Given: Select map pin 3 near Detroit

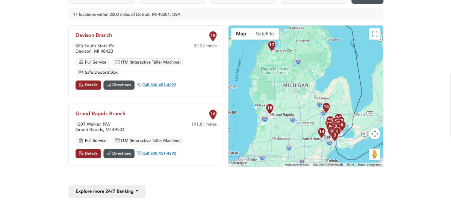Looking at the screenshot, I should click(x=334, y=136).
